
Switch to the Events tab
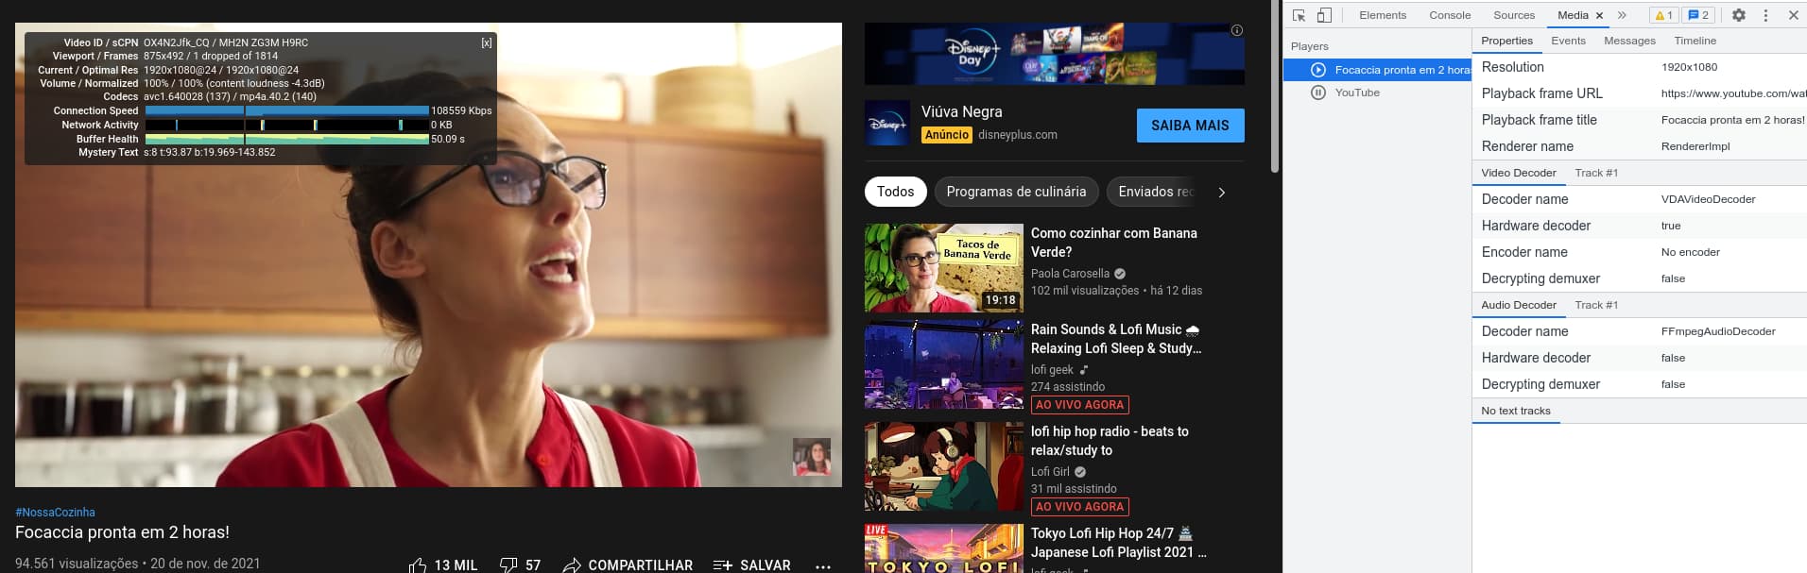(x=1568, y=41)
